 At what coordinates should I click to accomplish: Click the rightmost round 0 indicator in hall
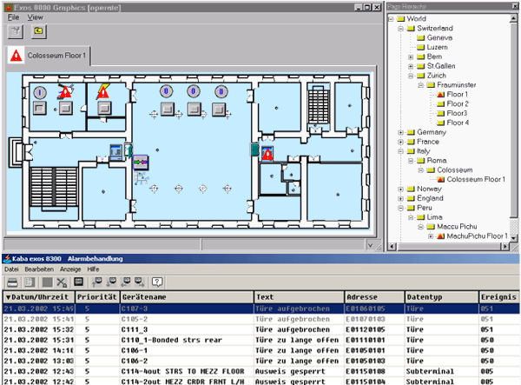(221, 91)
